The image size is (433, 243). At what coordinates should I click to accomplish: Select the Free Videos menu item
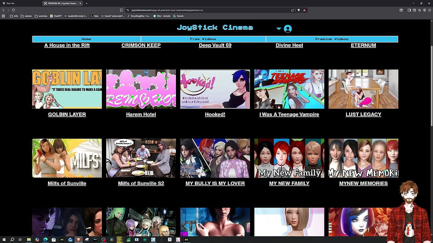click(x=203, y=39)
